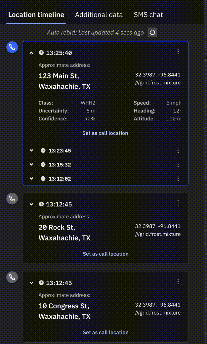Expand the 20 Rock St entry chevron
Viewport: 207px width, 344px height.
[31, 204]
